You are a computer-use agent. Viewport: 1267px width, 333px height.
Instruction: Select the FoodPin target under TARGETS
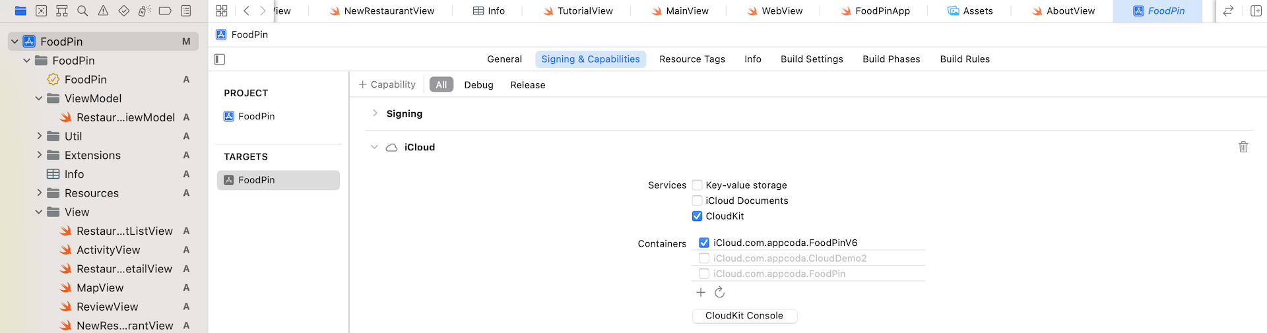(x=278, y=180)
